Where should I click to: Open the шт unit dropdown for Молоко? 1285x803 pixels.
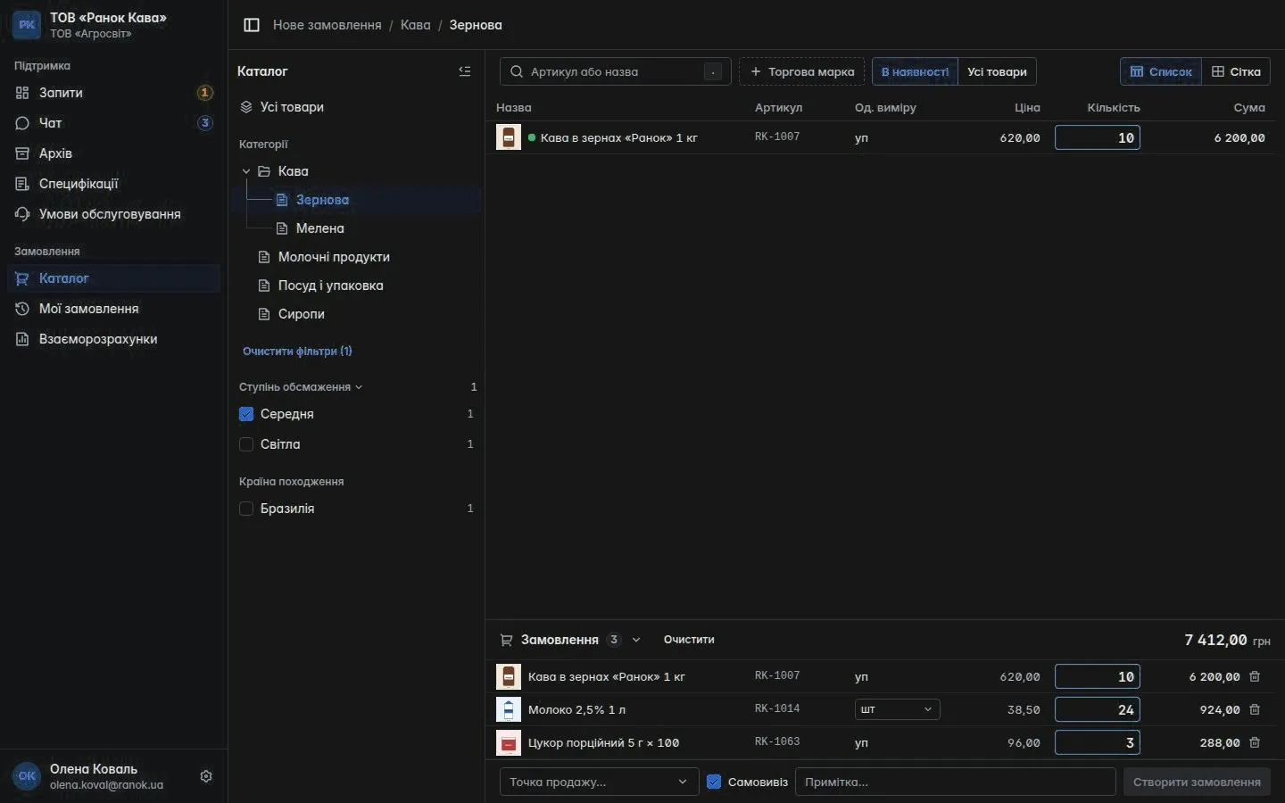[x=897, y=709]
